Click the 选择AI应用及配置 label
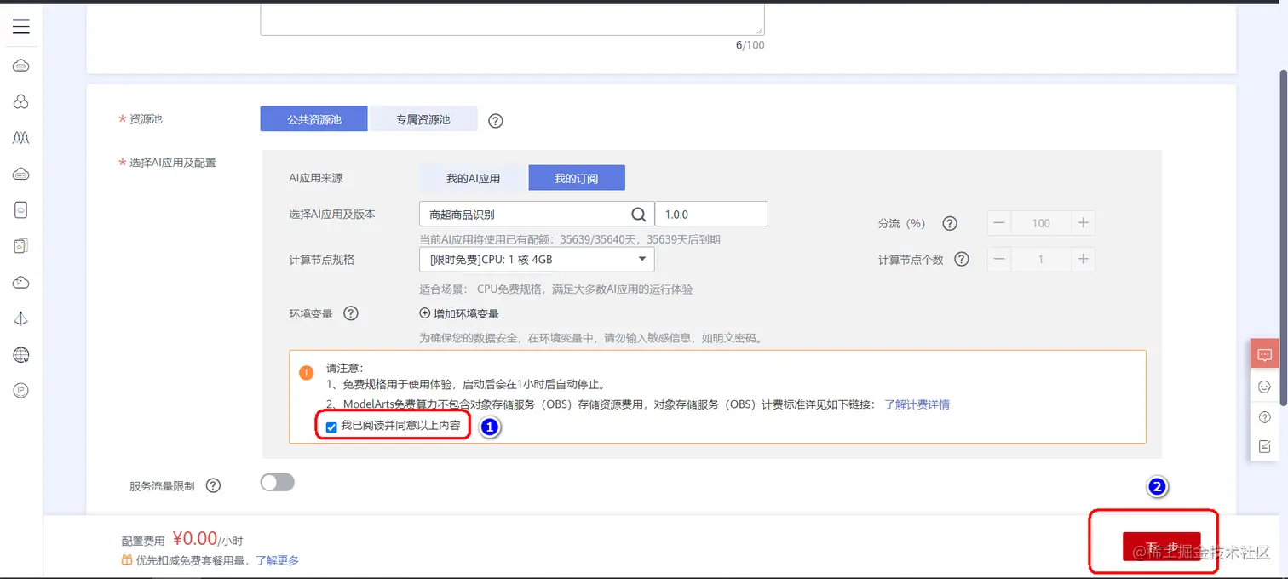 [x=172, y=162]
